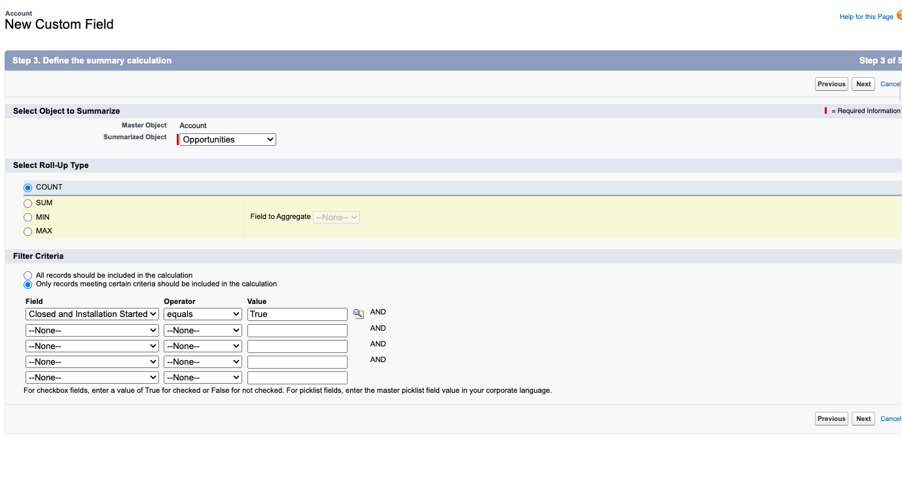Click the Step 3 Define the summary calculation heading
902x485 pixels.
[x=92, y=60]
